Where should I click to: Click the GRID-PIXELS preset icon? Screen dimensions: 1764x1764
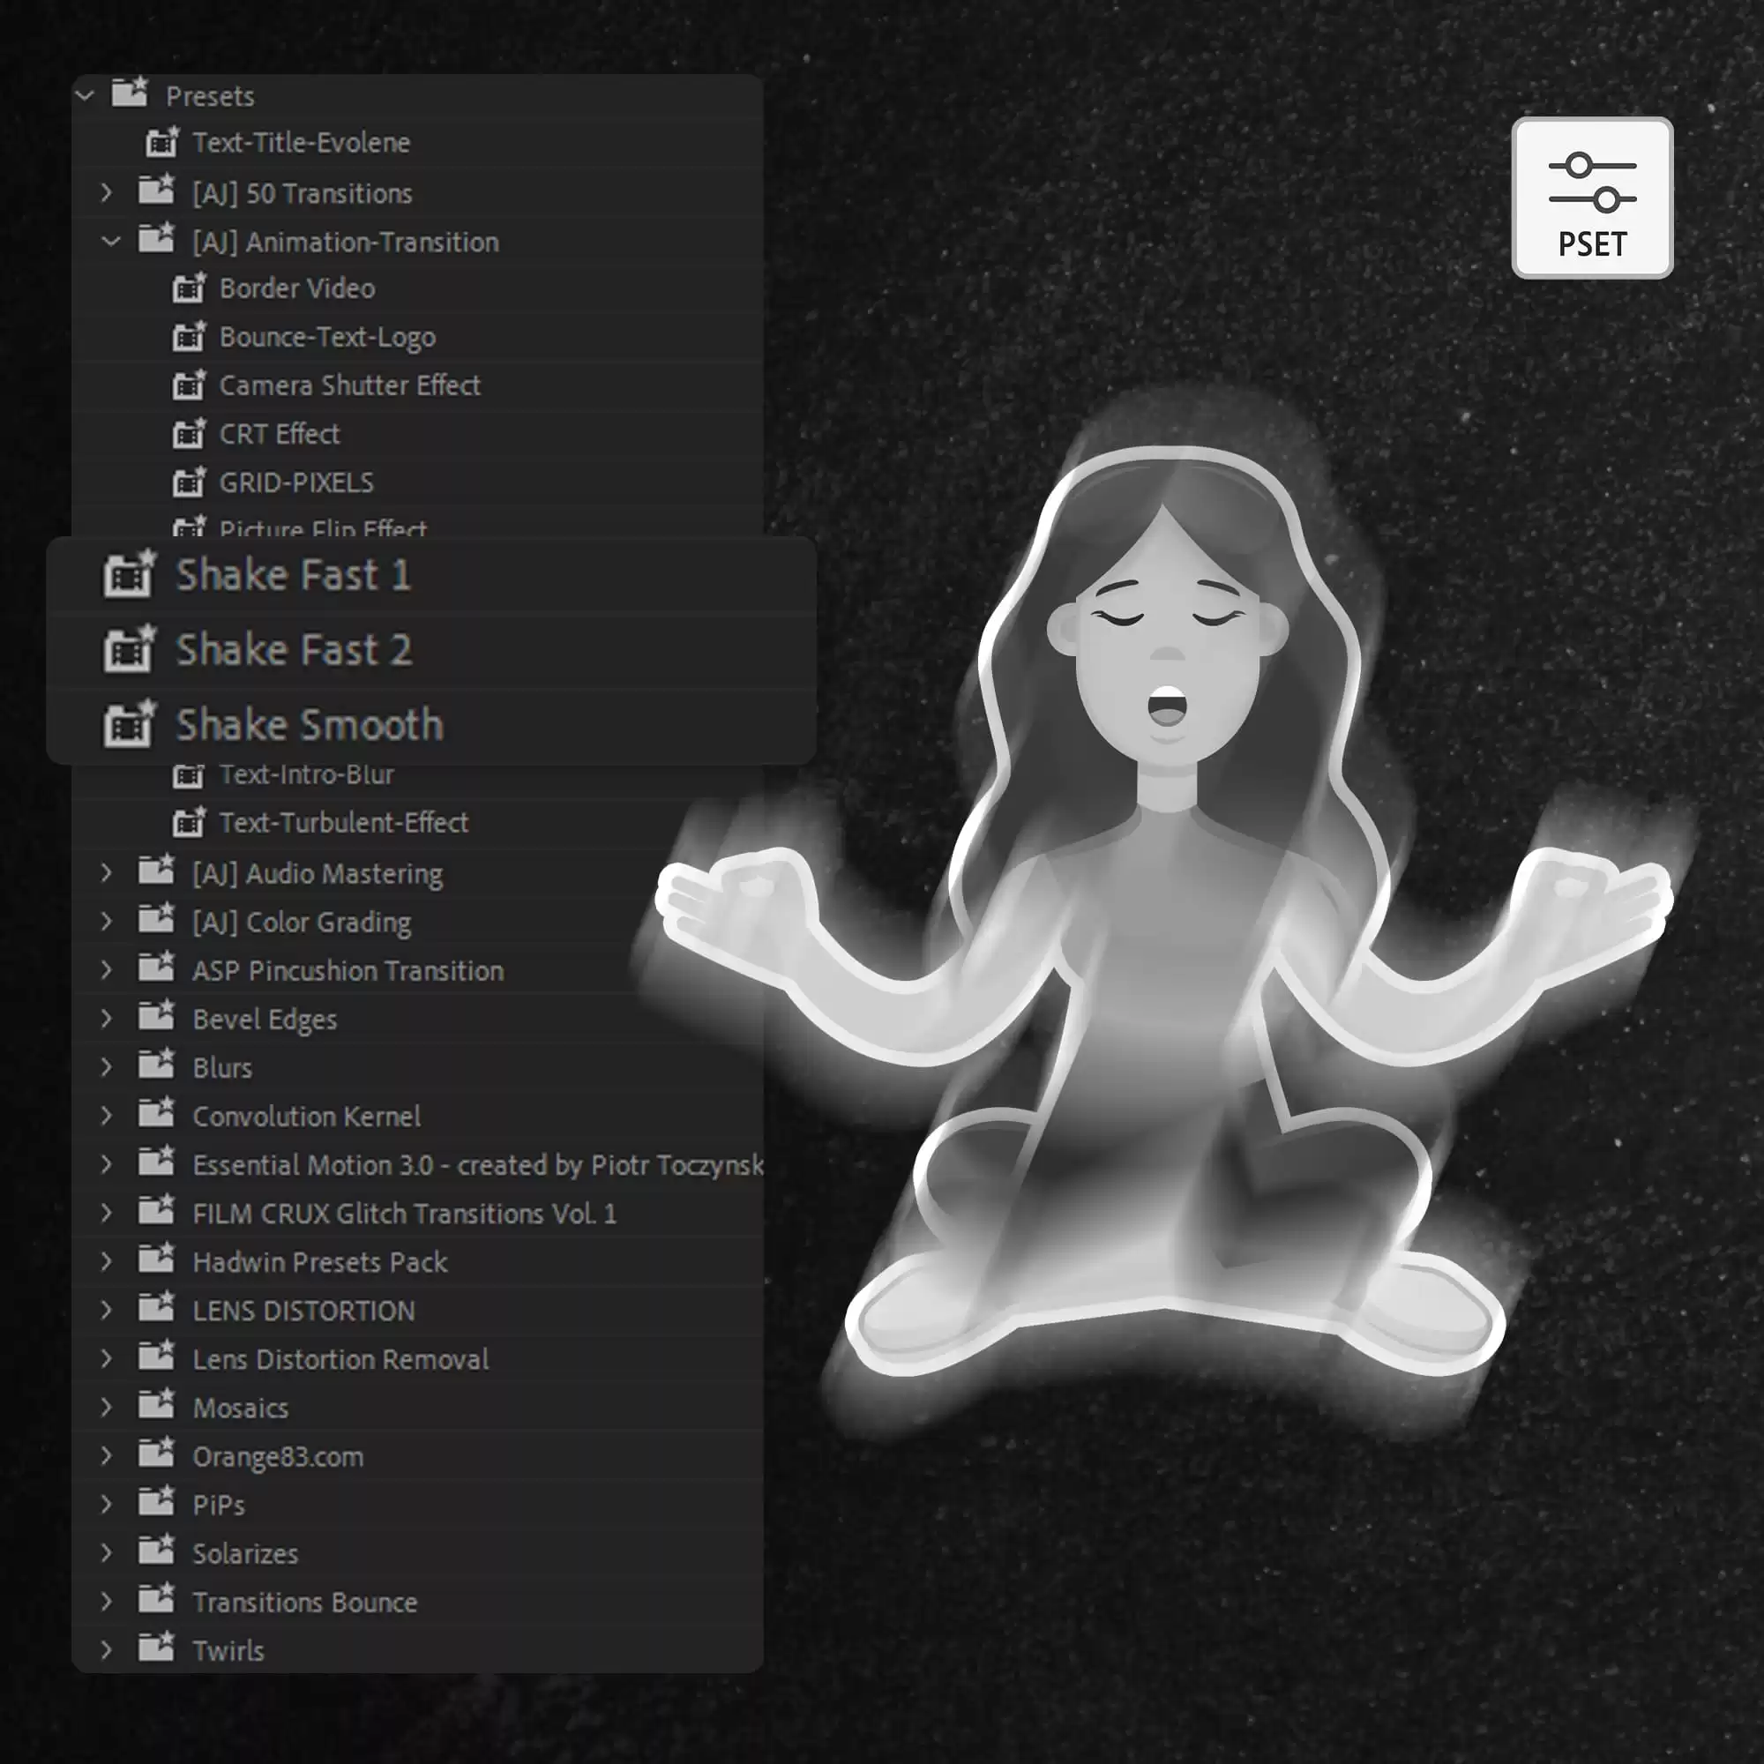189,482
